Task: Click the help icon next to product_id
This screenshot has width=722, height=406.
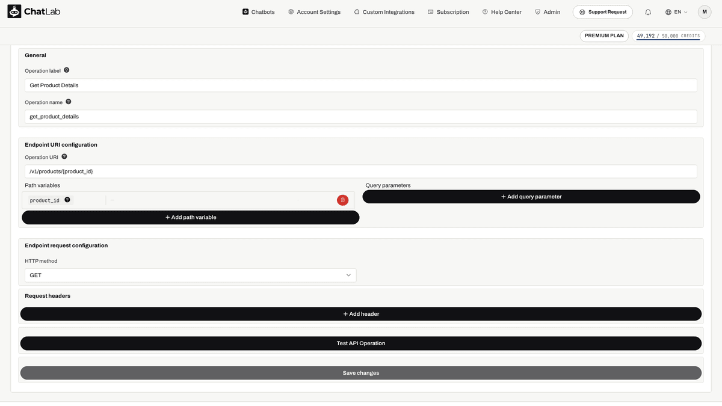Action: point(67,200)
